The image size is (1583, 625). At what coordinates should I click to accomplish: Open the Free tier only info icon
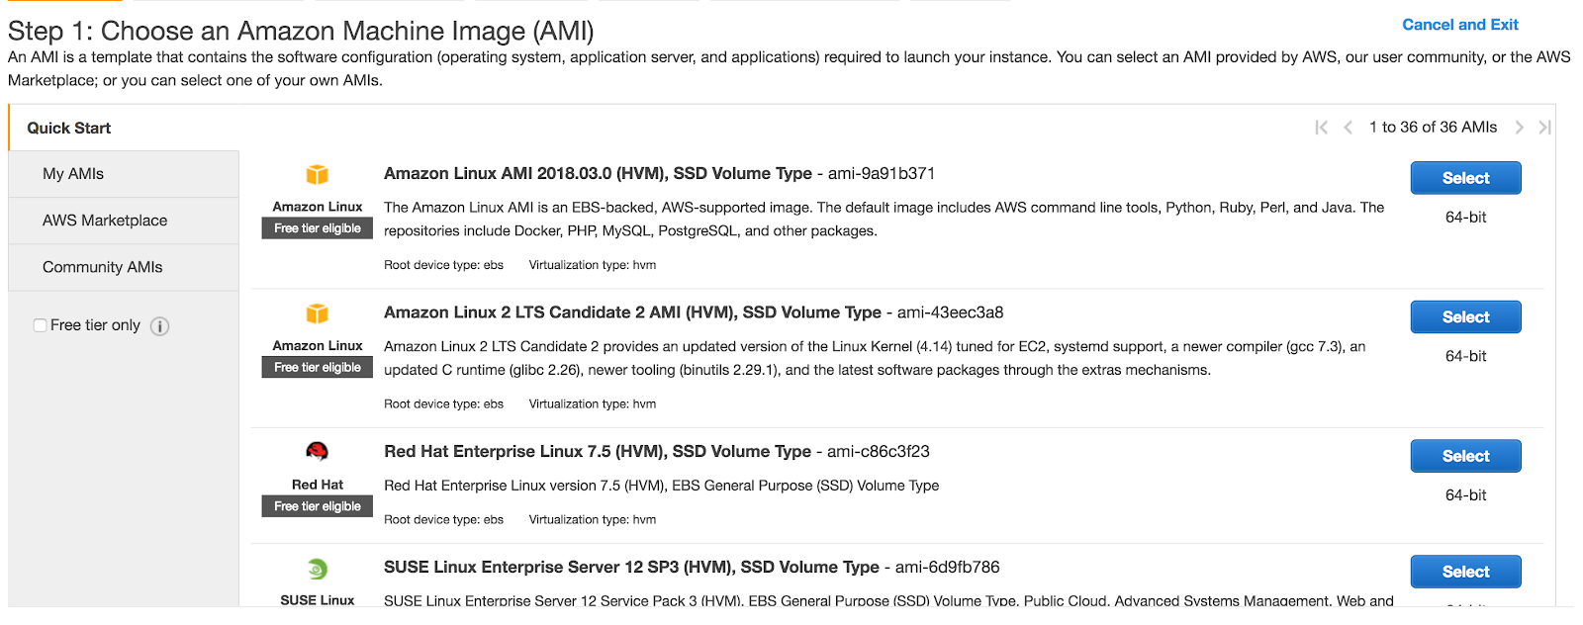[x=159, y=326]
